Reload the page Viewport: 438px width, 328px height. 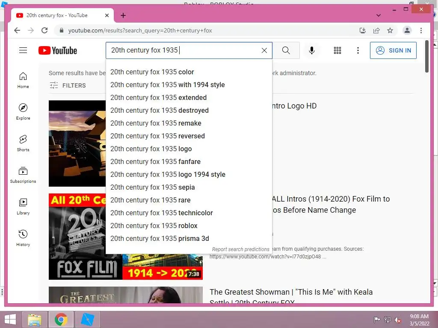pos(44,30)
